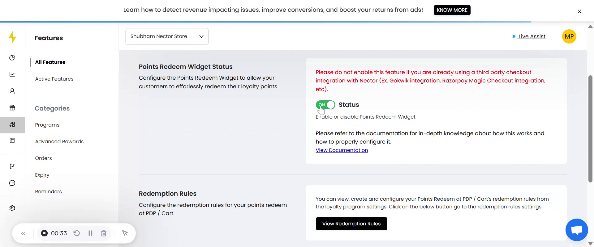Image resolution: width=594 pixels, height=247 pixels.
Task: Open the chat bubble sidebar icon
Action: coord(12,183)
